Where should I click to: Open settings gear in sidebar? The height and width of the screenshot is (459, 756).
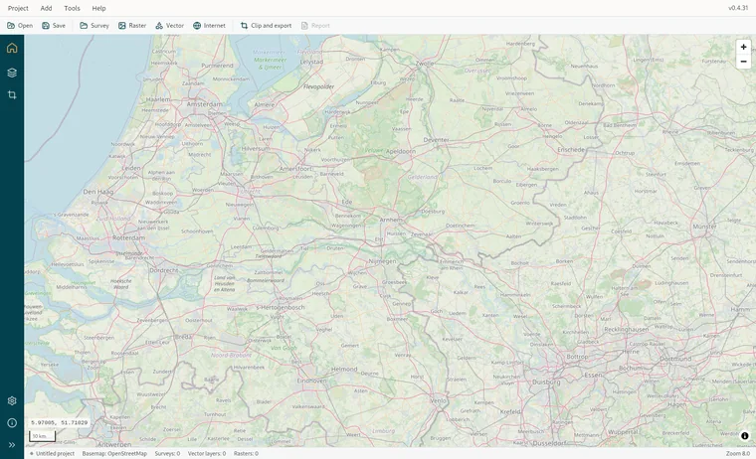(12, 400)
